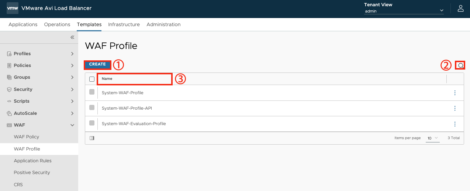Image resolution: width=470 pixels, height=191 pixels.
Task: Select the checkbox for System-WAF-Evaluation-Profile row
Action: click(x=92, y=123)
